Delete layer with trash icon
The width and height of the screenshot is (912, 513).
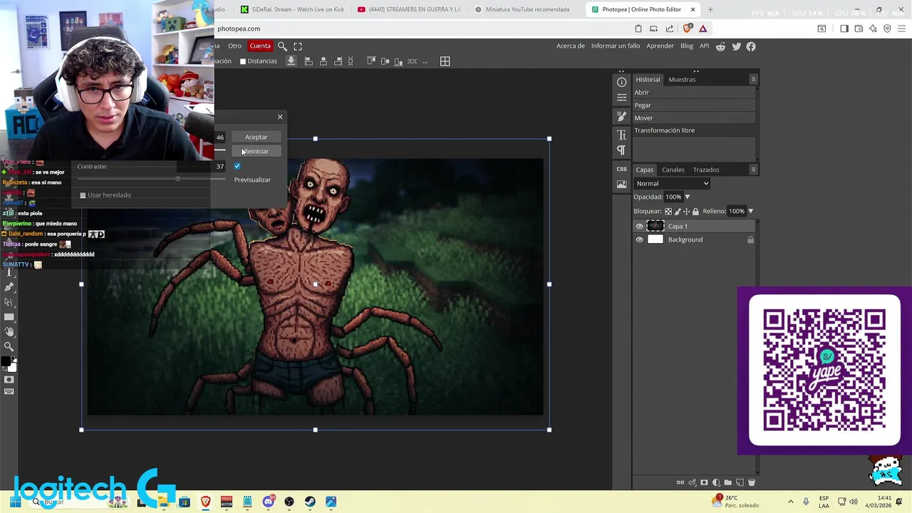point(751,482)
